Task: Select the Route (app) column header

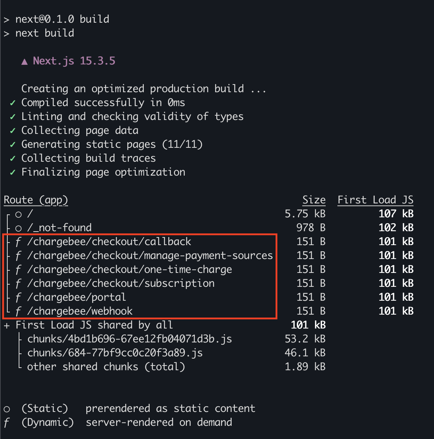Action: coord(35,200)
